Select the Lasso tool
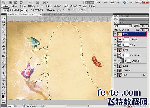This screenshot has height=108, width=150. pyautogui.click(x=4, y=25)
